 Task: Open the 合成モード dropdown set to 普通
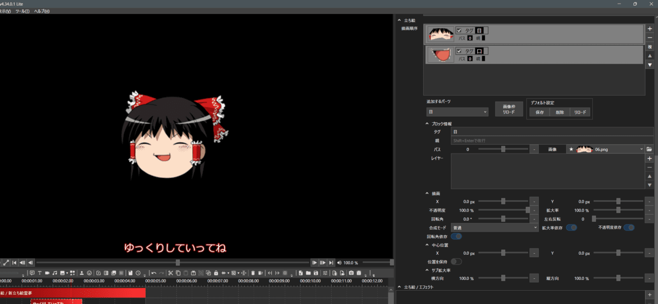494,227
